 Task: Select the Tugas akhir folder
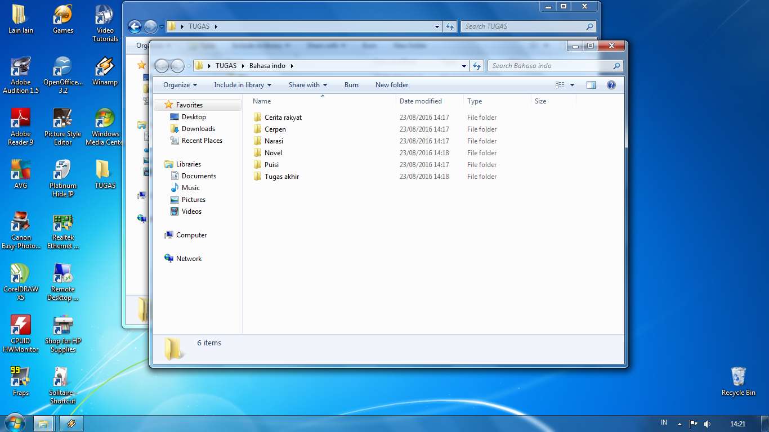(x=276, y=177)
